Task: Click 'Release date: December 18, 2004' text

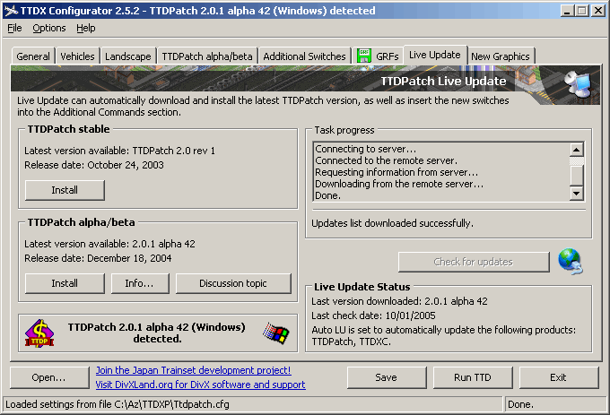Action: click(98, 258)
